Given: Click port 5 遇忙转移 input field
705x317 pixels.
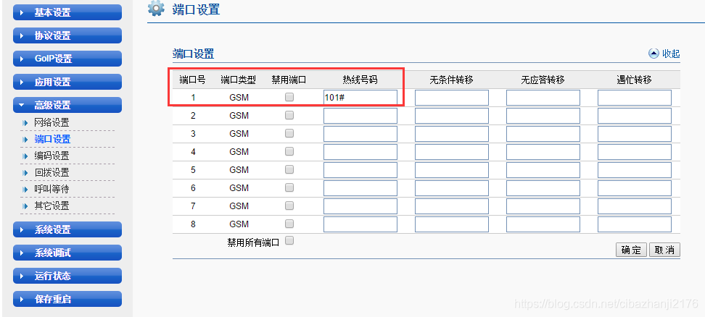Looking at the screenshot, I should coord(635,170).
